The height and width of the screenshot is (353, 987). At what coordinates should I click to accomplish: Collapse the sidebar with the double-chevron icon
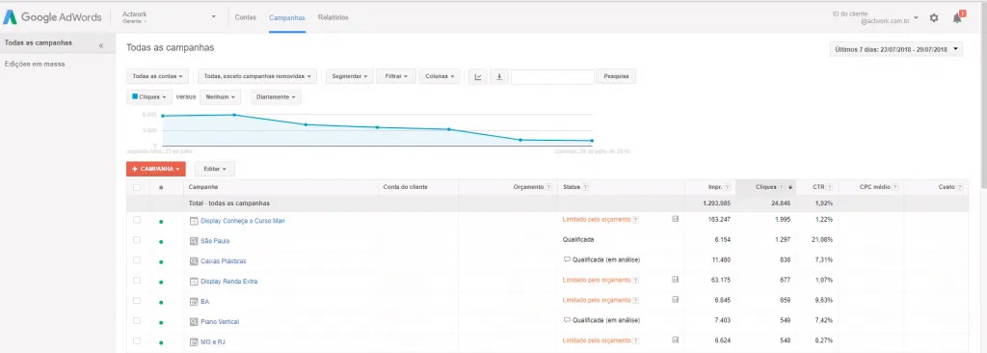click(x=101, y=45)
